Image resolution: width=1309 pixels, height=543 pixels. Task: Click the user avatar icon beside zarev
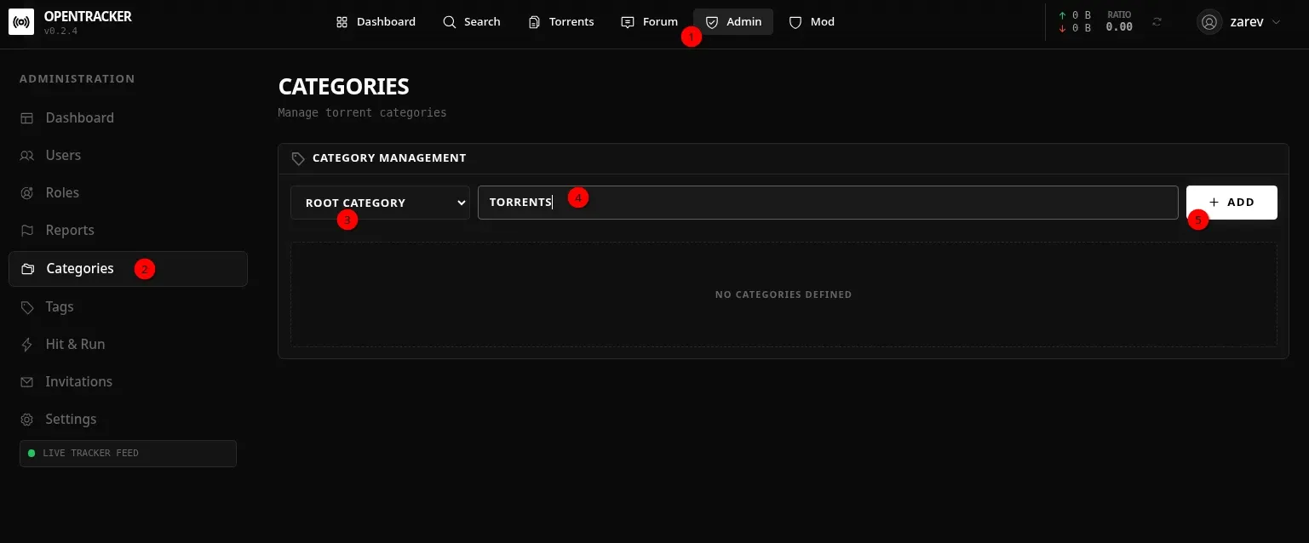(x=1209, y=22)
